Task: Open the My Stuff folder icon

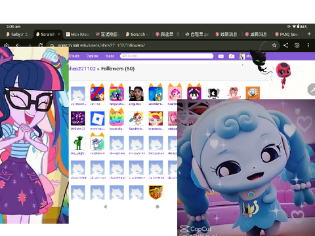Action: pos(232,56)
